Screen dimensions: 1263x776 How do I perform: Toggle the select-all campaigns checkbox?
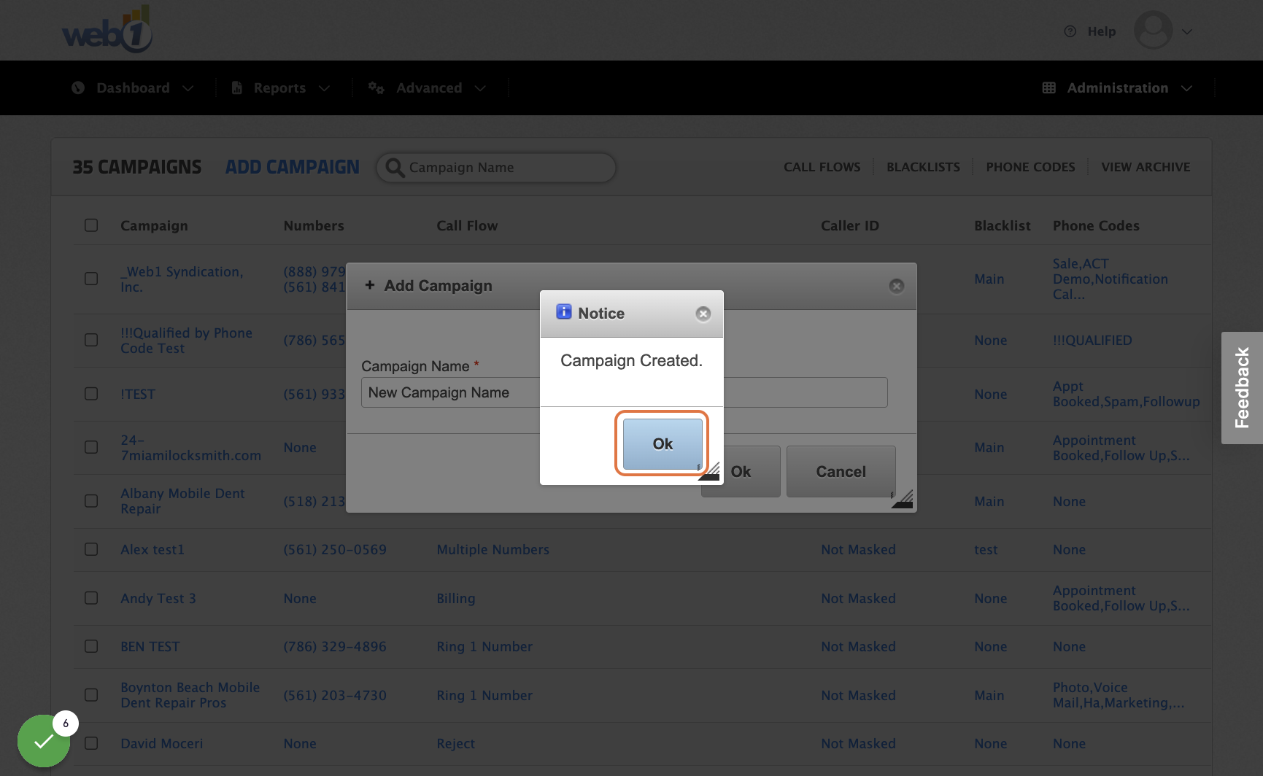91,225
